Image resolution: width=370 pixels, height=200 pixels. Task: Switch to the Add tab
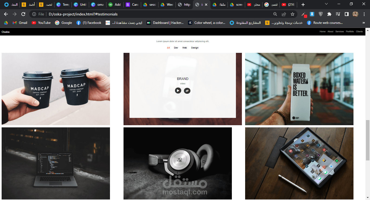pyautogui.click(x=115, y=5)
